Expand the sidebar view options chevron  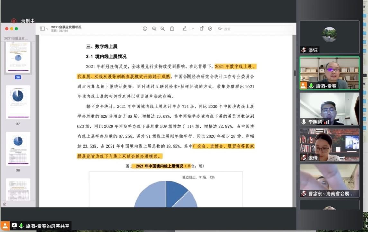[47, 29]
